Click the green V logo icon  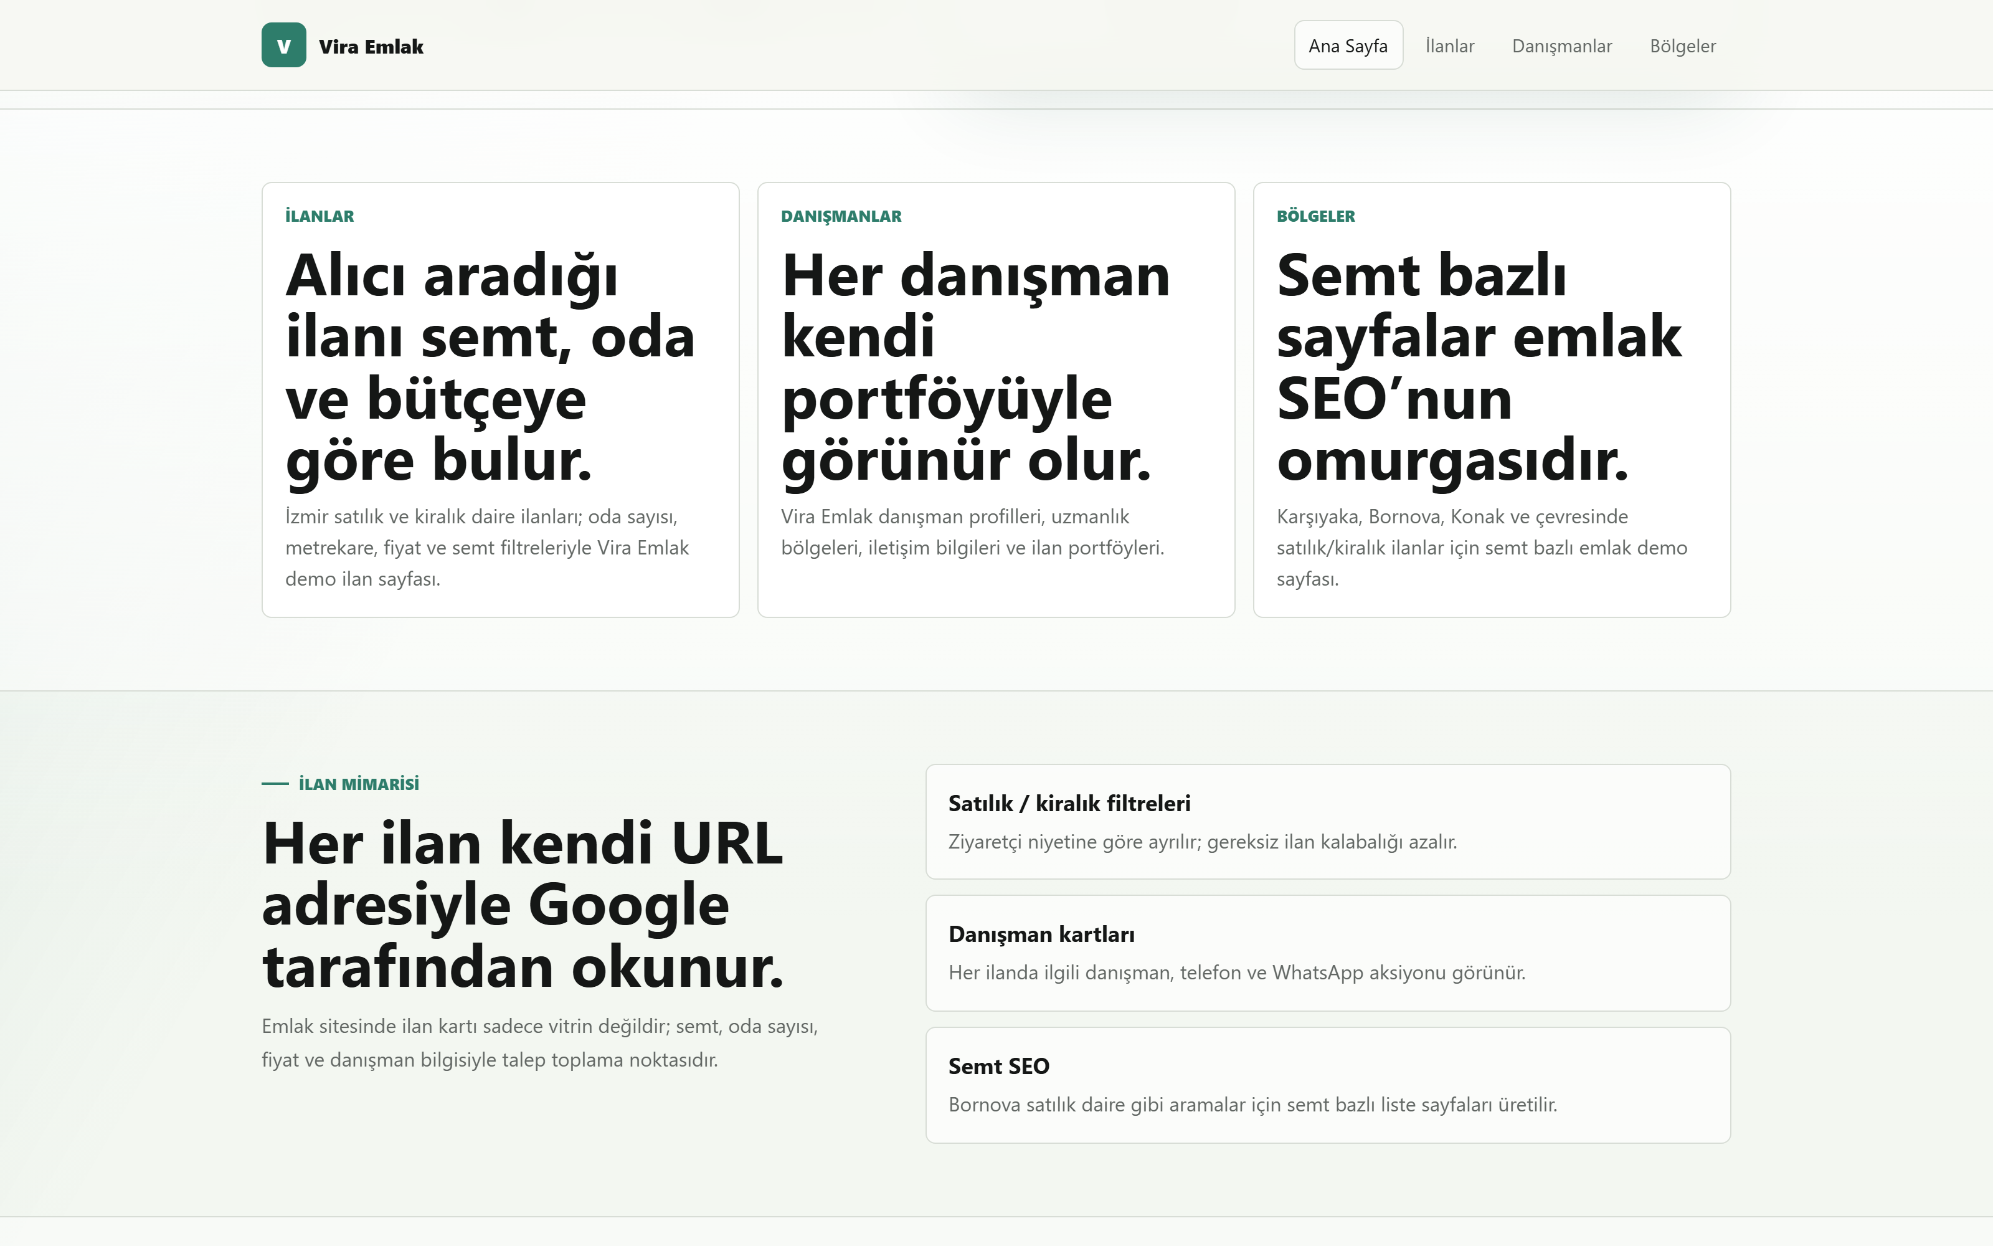283,45
